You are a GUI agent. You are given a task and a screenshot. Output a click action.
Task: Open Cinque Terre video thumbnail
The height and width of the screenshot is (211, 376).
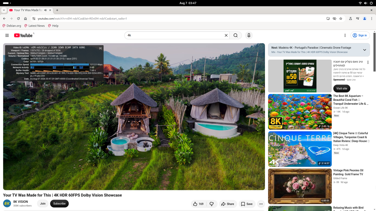(x=300, y=149)
